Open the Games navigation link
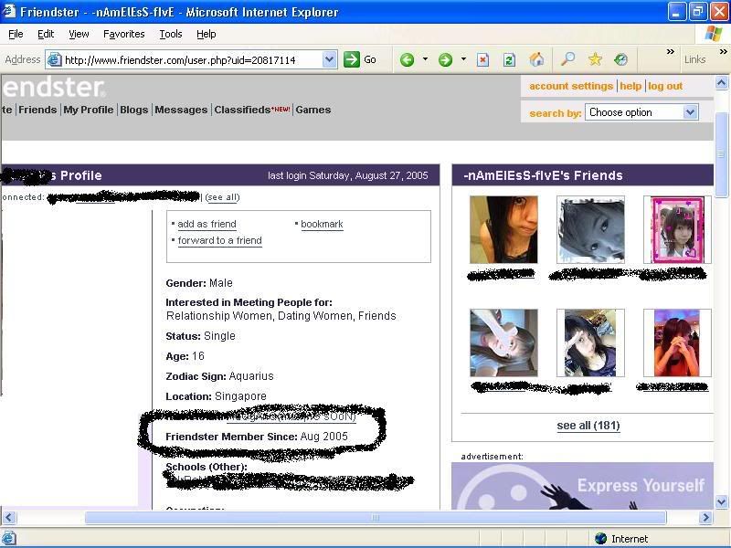This screenshot has width=731, height=548. pos(313,110)
